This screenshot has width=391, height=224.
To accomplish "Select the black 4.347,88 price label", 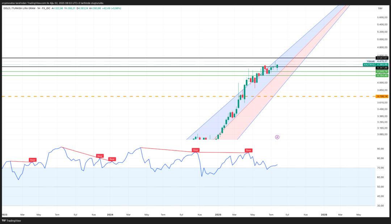I will pos(382,68).
